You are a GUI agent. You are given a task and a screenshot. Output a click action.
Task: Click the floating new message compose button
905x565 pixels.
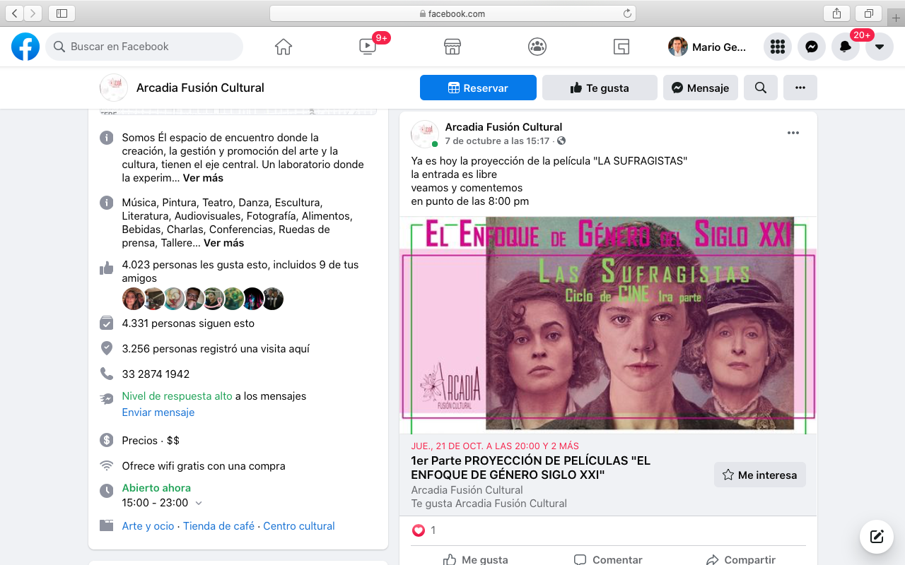pyautogui.click(x=877, y=537)
